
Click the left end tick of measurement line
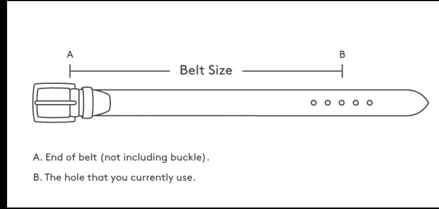(70, 71)
